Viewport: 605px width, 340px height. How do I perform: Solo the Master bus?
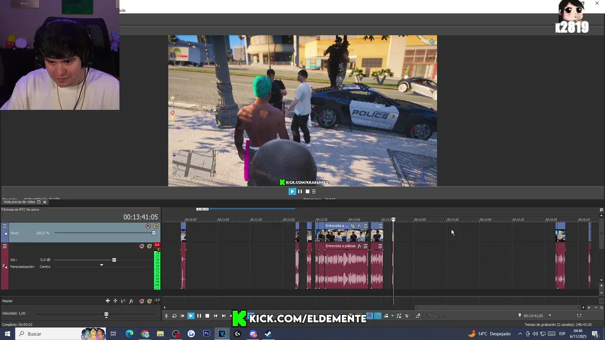click(x=149, y=301)
